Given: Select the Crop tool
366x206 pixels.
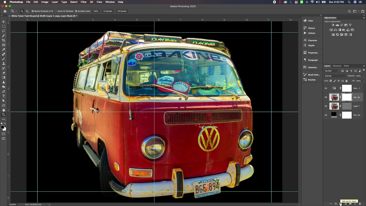Looking at the screenshot, I should pyautogui.click(x=4, y=40).
